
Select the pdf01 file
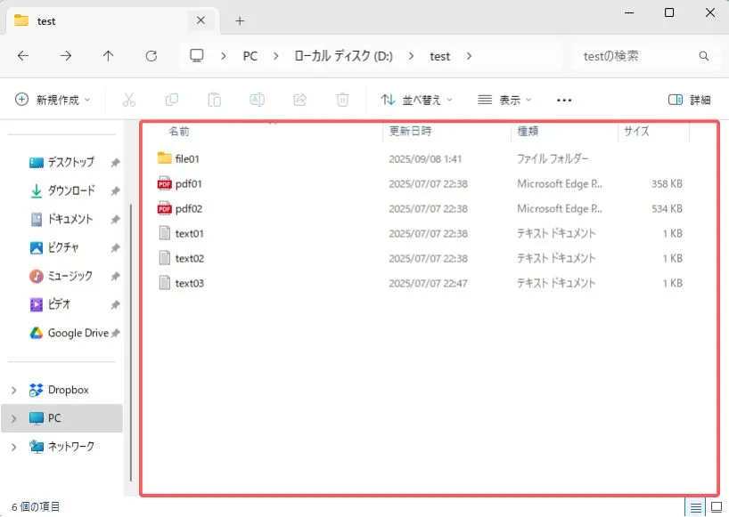pyautogui.click(x=189, y=184)
